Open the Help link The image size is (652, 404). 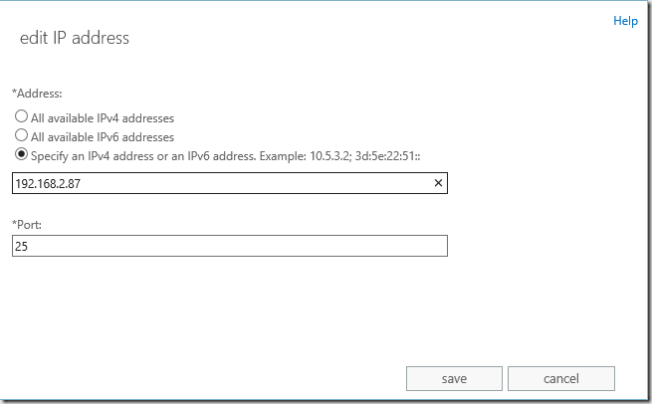625,21
